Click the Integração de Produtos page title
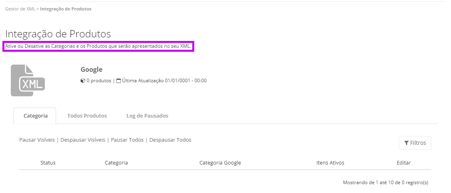 [x=58, y=34]
